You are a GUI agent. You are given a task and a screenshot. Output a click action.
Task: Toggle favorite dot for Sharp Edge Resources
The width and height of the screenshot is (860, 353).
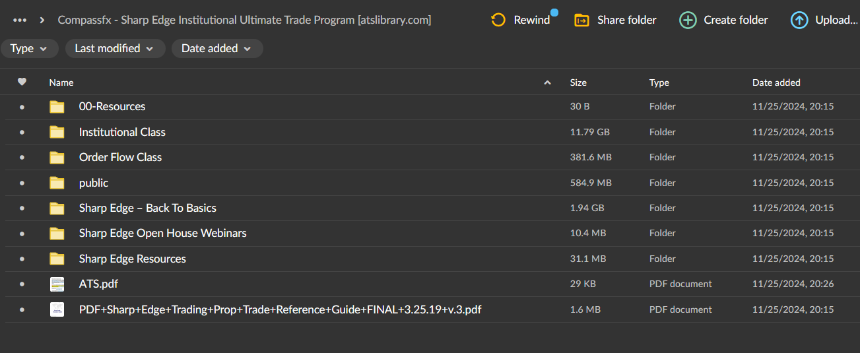pyautogui.click(x=22, y=259)
